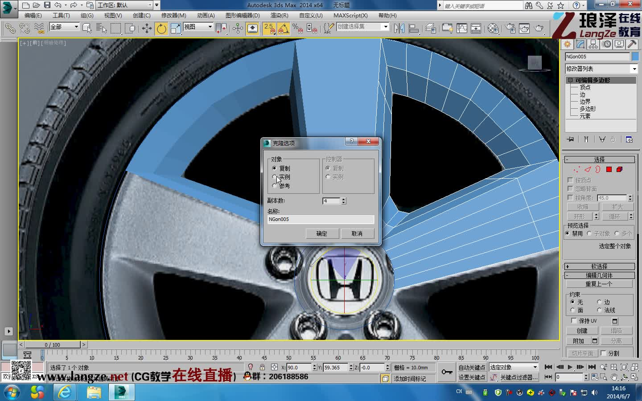Click the NGon005 name field in dialog
The height and width of the screenshot is (401, 642).
click(x=320, y=219)
